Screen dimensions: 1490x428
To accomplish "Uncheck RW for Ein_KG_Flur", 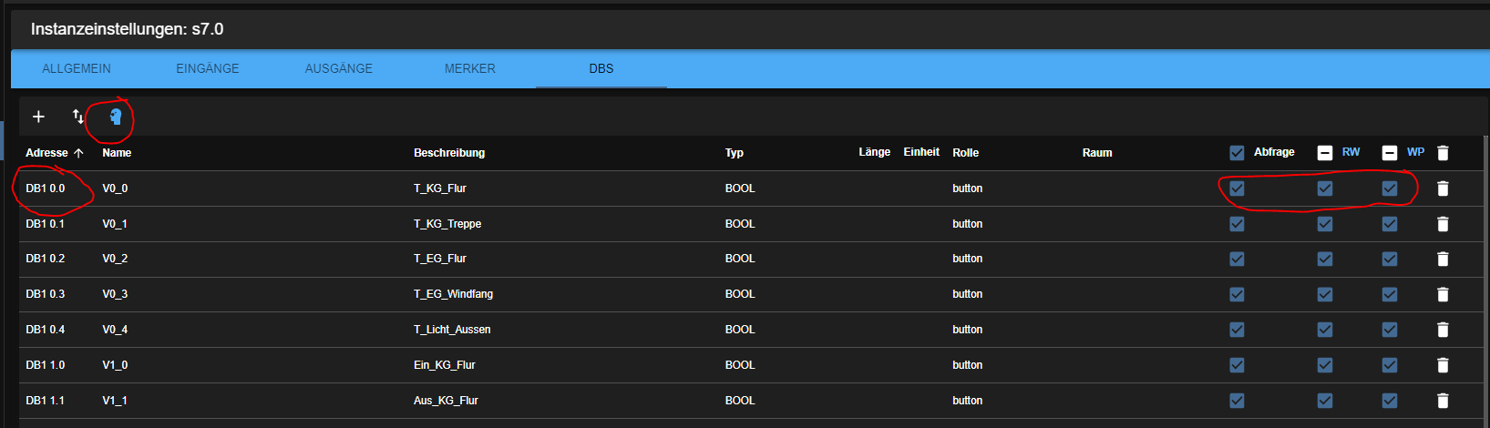I will (1325, 365).
